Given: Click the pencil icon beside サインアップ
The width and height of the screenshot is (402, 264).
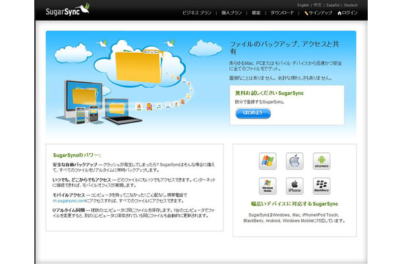Looking at the screenshot, I should [306, 13].
